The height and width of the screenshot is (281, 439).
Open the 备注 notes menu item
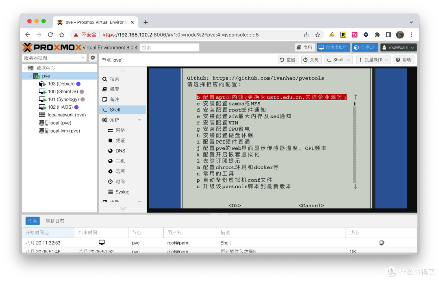tap(123, 99)
